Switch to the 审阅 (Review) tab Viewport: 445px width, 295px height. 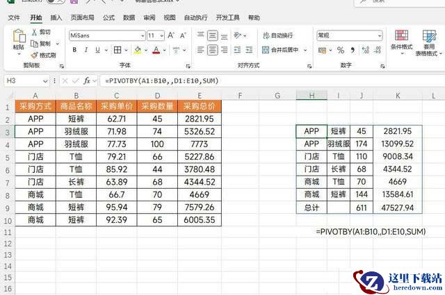(149, 18)
